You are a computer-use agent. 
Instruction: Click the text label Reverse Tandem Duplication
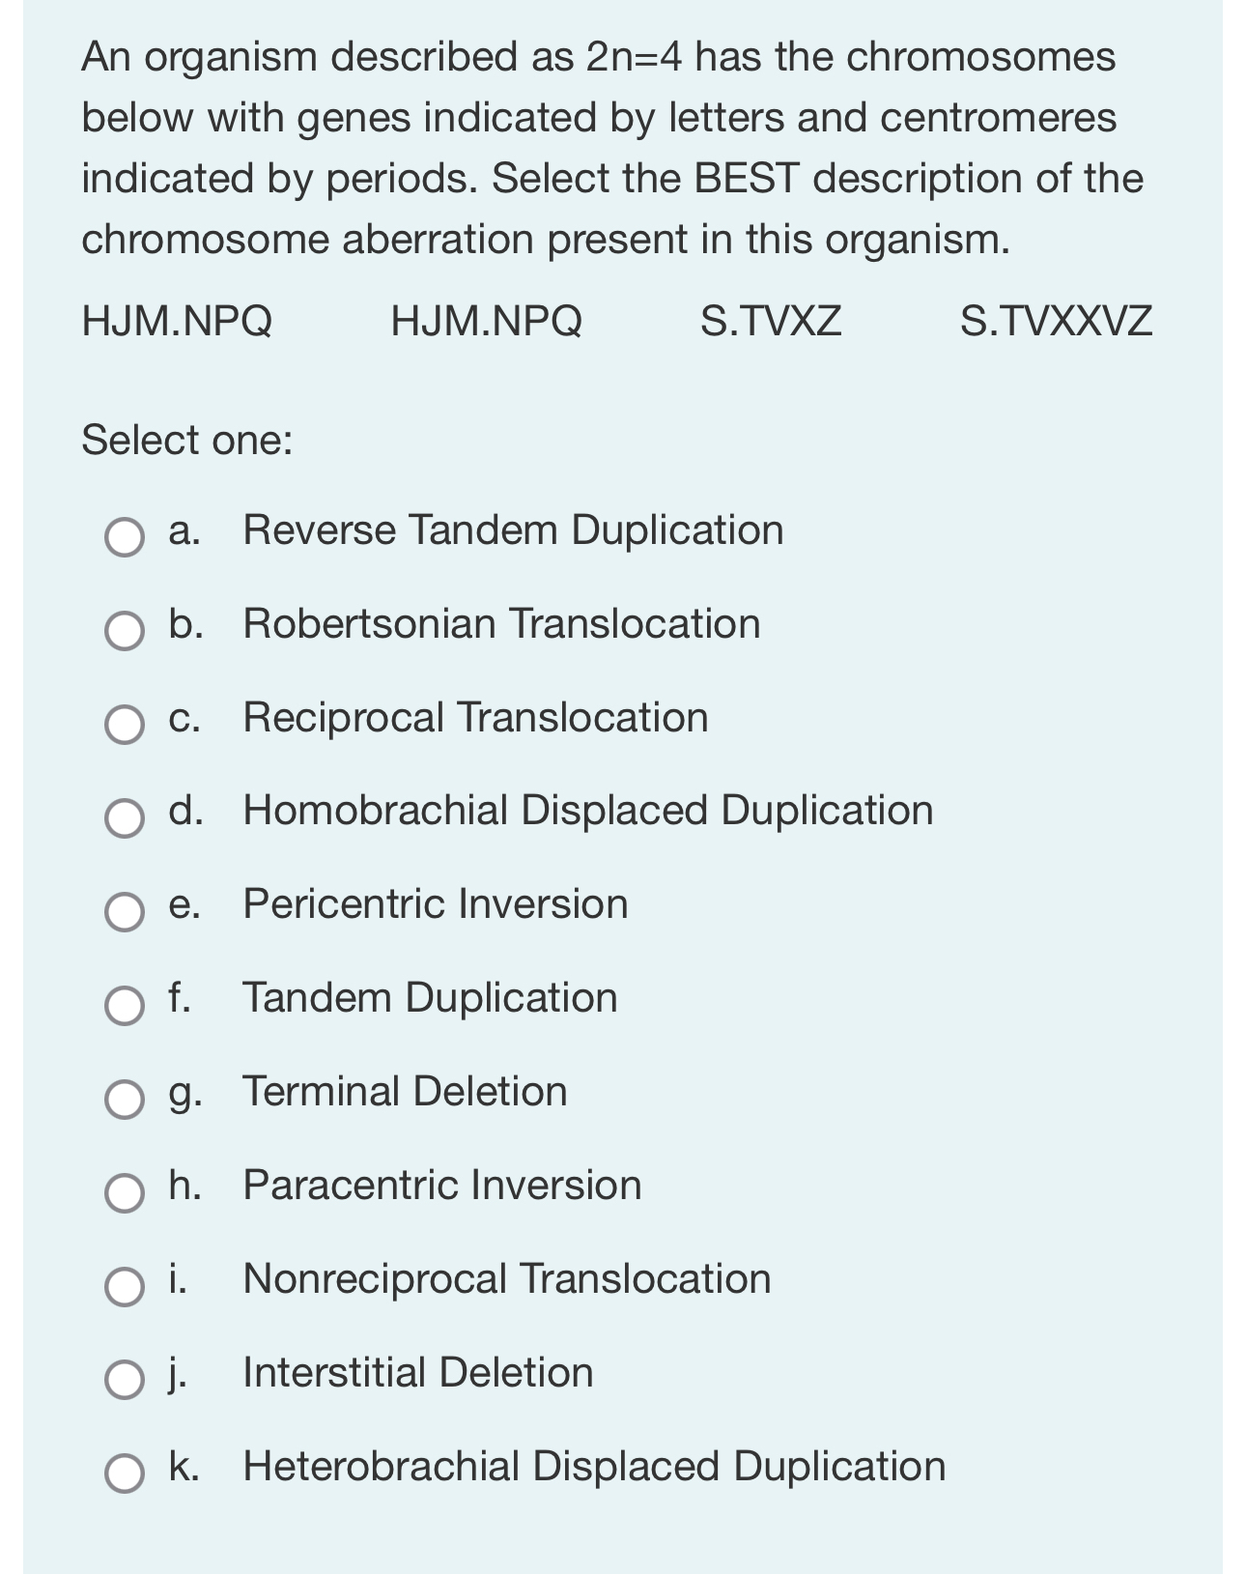[x=512, y=529]
